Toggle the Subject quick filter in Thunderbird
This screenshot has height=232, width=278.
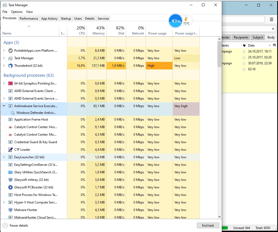(x=258, y=37)
